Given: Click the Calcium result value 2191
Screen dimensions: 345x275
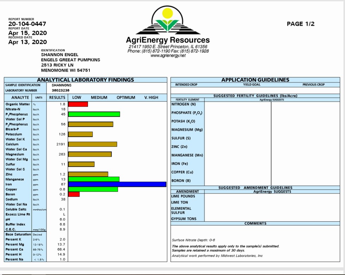Looking at the screenshot, I should 61,144.
